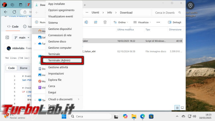Image resolution: width=215 pixels, height=121 pixels.
Task: Open File Explorer from the taskbar
Action: 134,116
